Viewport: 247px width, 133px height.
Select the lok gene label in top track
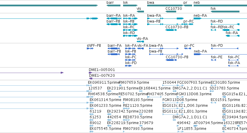point(126,3)
